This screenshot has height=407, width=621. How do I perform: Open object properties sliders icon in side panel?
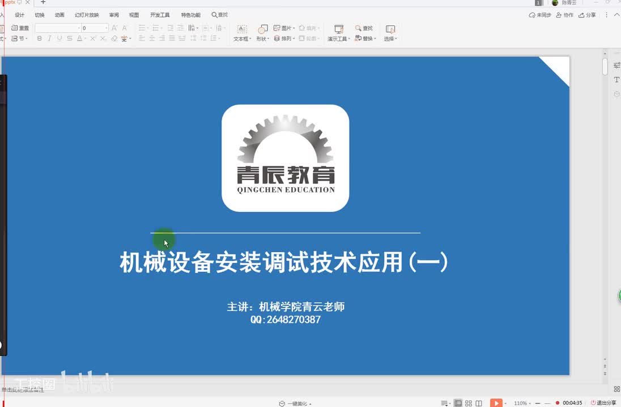[616, 65]
